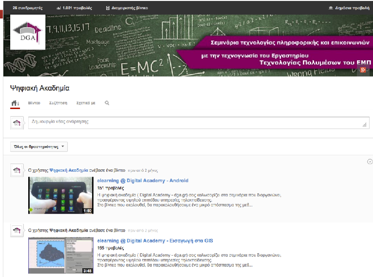Screen dimensions: 373x277
Task: Click the Ψηφιακή Ακαδημία channel title
Action: click(40, 88)
